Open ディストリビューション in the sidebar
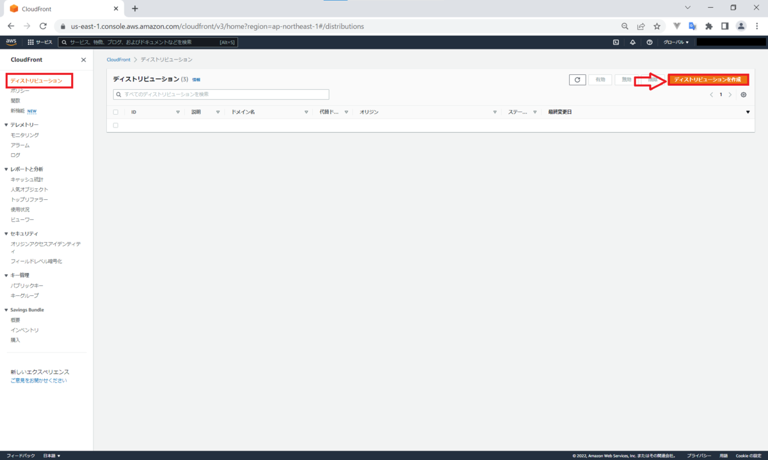768x460 pixels. coord(36,81)
